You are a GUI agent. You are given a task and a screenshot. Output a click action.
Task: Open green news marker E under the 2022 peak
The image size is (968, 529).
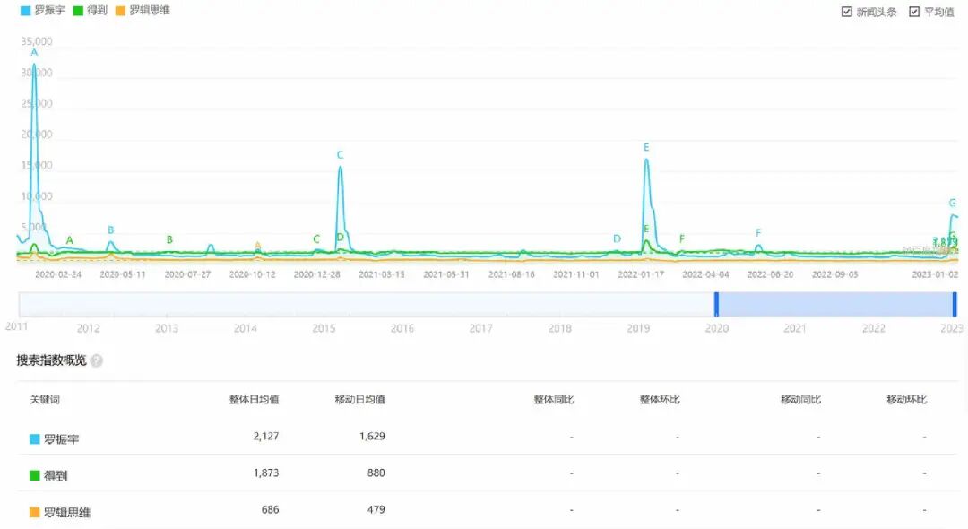click(x=646, y=229)
